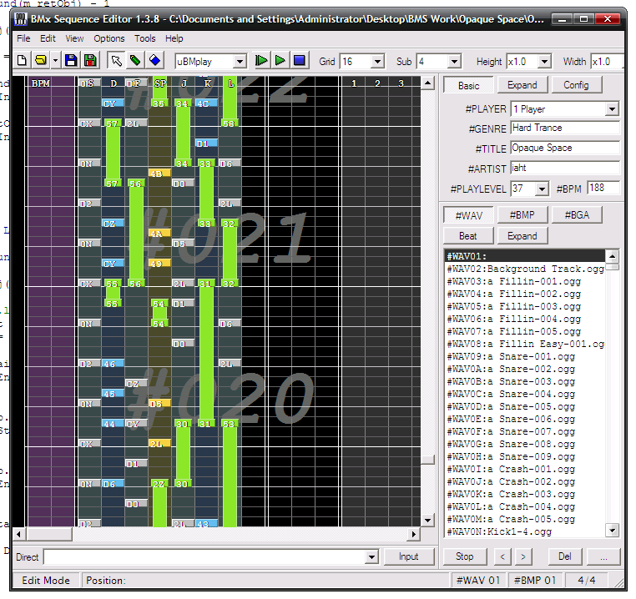The height and width of the screenshot is (599, 636).
Task: Switch to the Expand tab beside Basic
Action: click(x=522, y=85)
